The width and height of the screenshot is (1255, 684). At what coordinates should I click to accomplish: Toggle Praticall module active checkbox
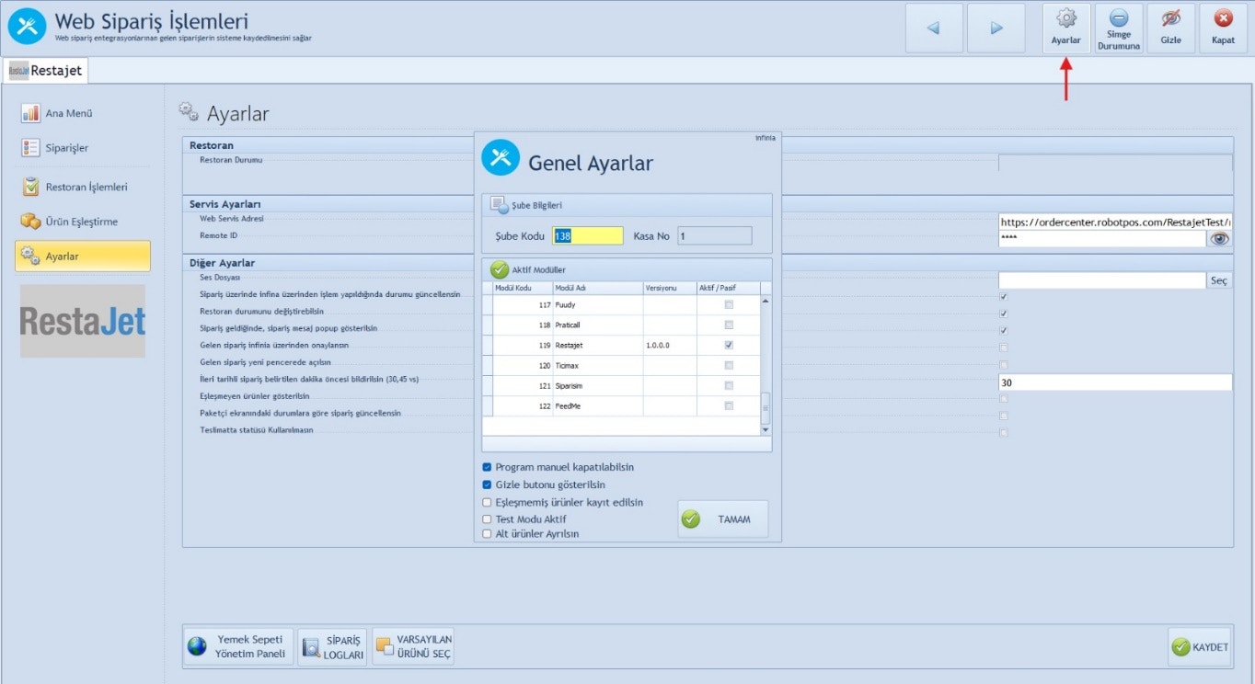click(729, 325)
